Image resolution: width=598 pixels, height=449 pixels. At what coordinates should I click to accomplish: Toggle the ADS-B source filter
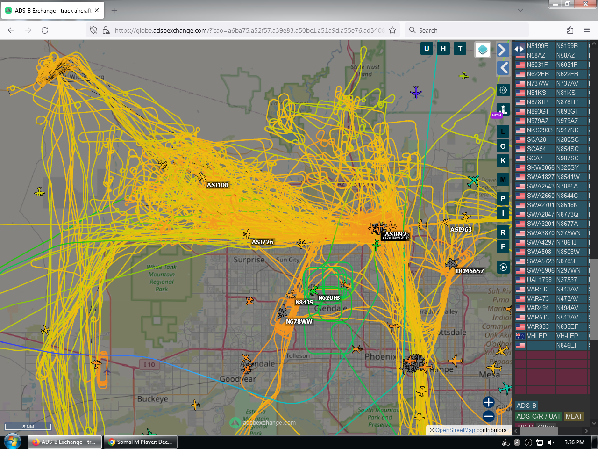(527, 406)
